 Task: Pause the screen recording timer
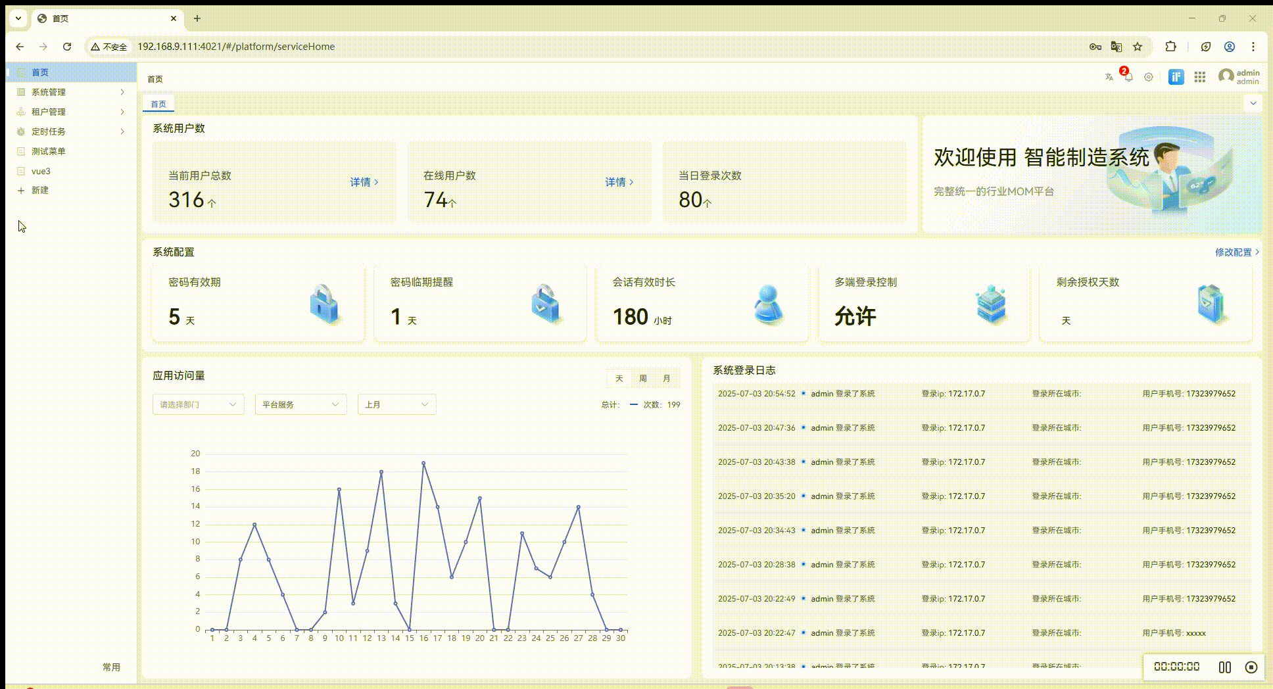pos(1226,667)
